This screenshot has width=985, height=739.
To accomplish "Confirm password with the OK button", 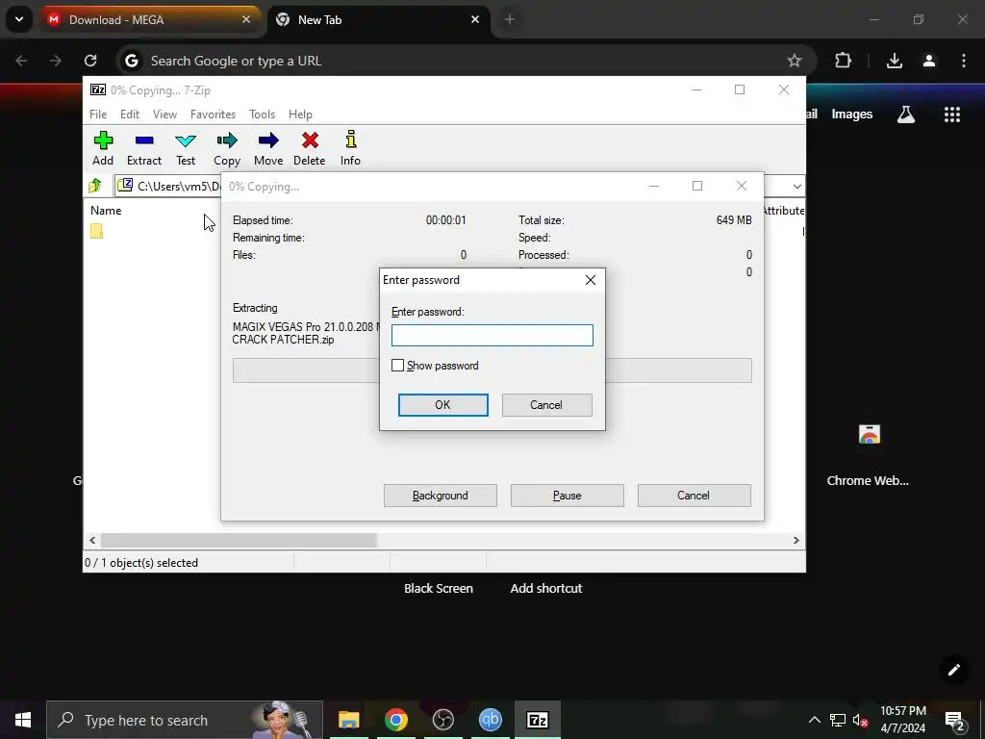I will coord(442,405).
